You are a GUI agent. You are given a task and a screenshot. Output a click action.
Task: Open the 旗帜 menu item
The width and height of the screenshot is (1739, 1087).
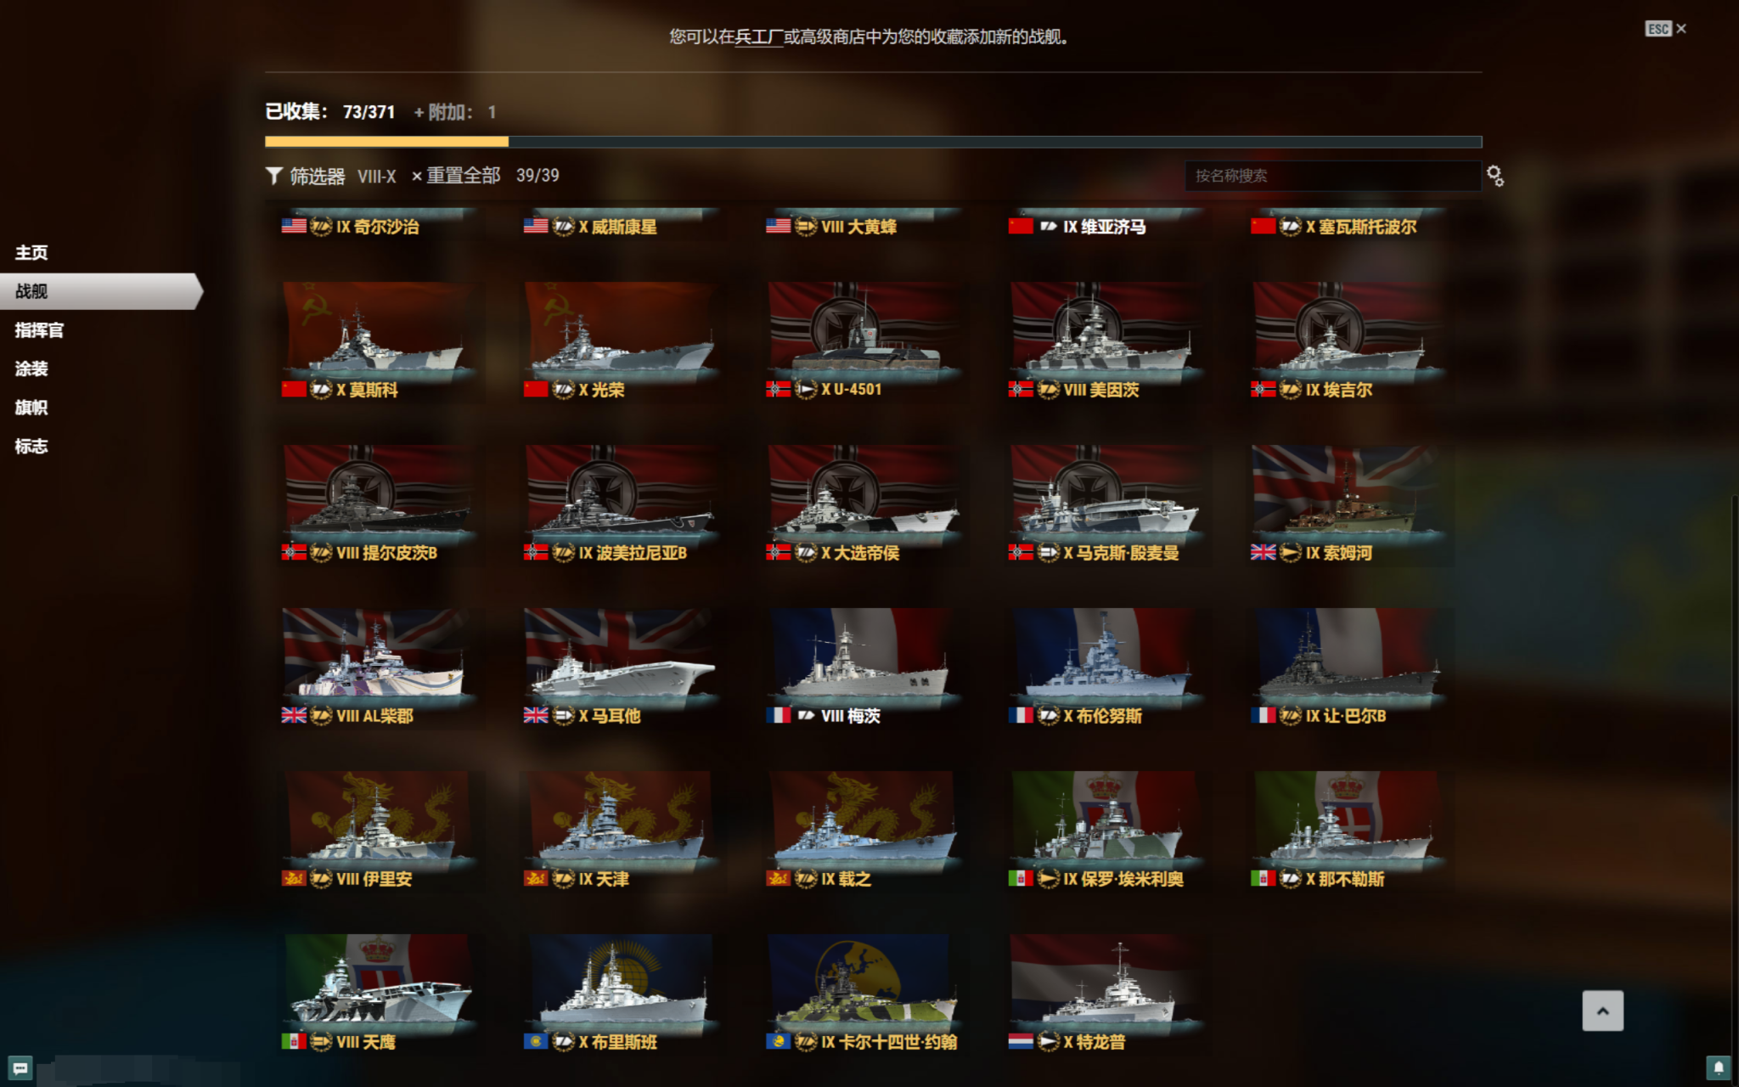[x=31, y=408]
